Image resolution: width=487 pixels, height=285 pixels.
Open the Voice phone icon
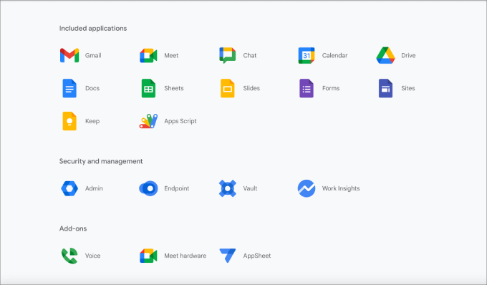(69, 256)
